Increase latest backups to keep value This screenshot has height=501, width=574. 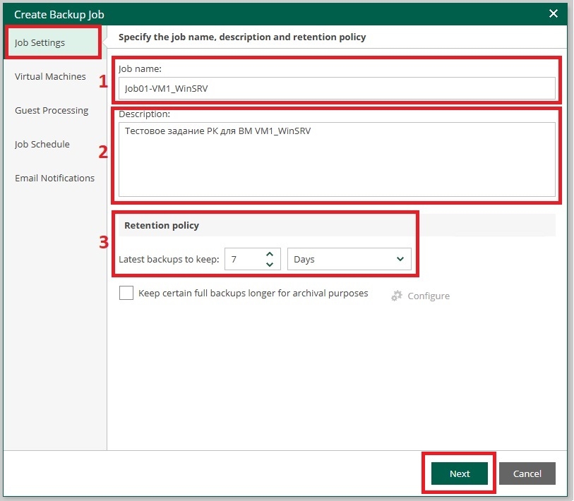point(270,254)
